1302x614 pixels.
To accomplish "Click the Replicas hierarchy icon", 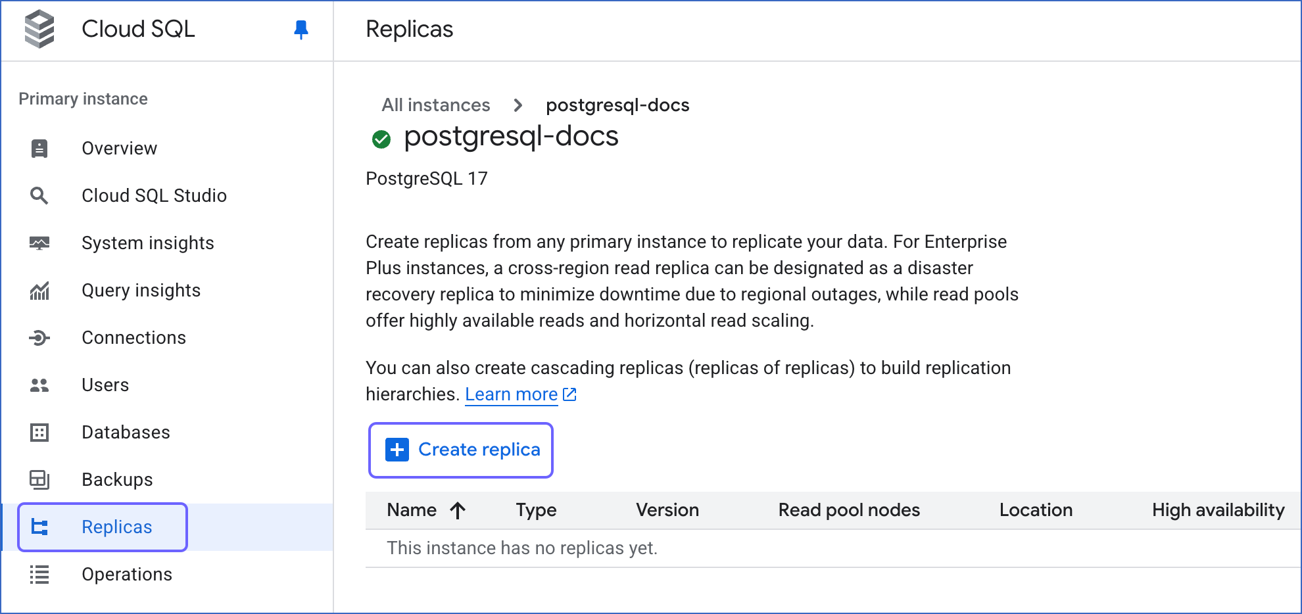I will click(x=39, y=527).
